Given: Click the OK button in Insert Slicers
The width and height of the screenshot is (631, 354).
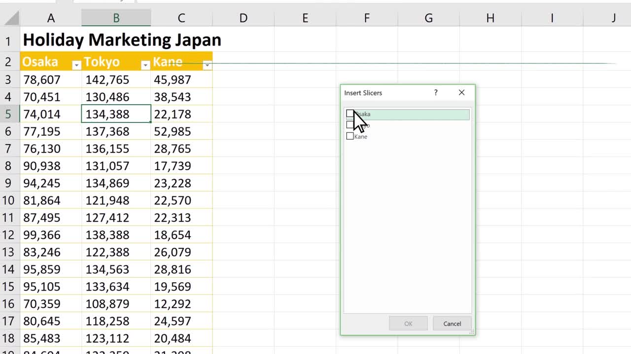Looking at the screenshot, I should coord(408,324).
